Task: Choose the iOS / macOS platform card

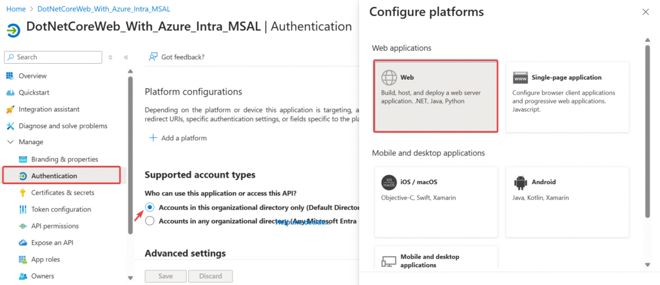Action: coord(436,202)
